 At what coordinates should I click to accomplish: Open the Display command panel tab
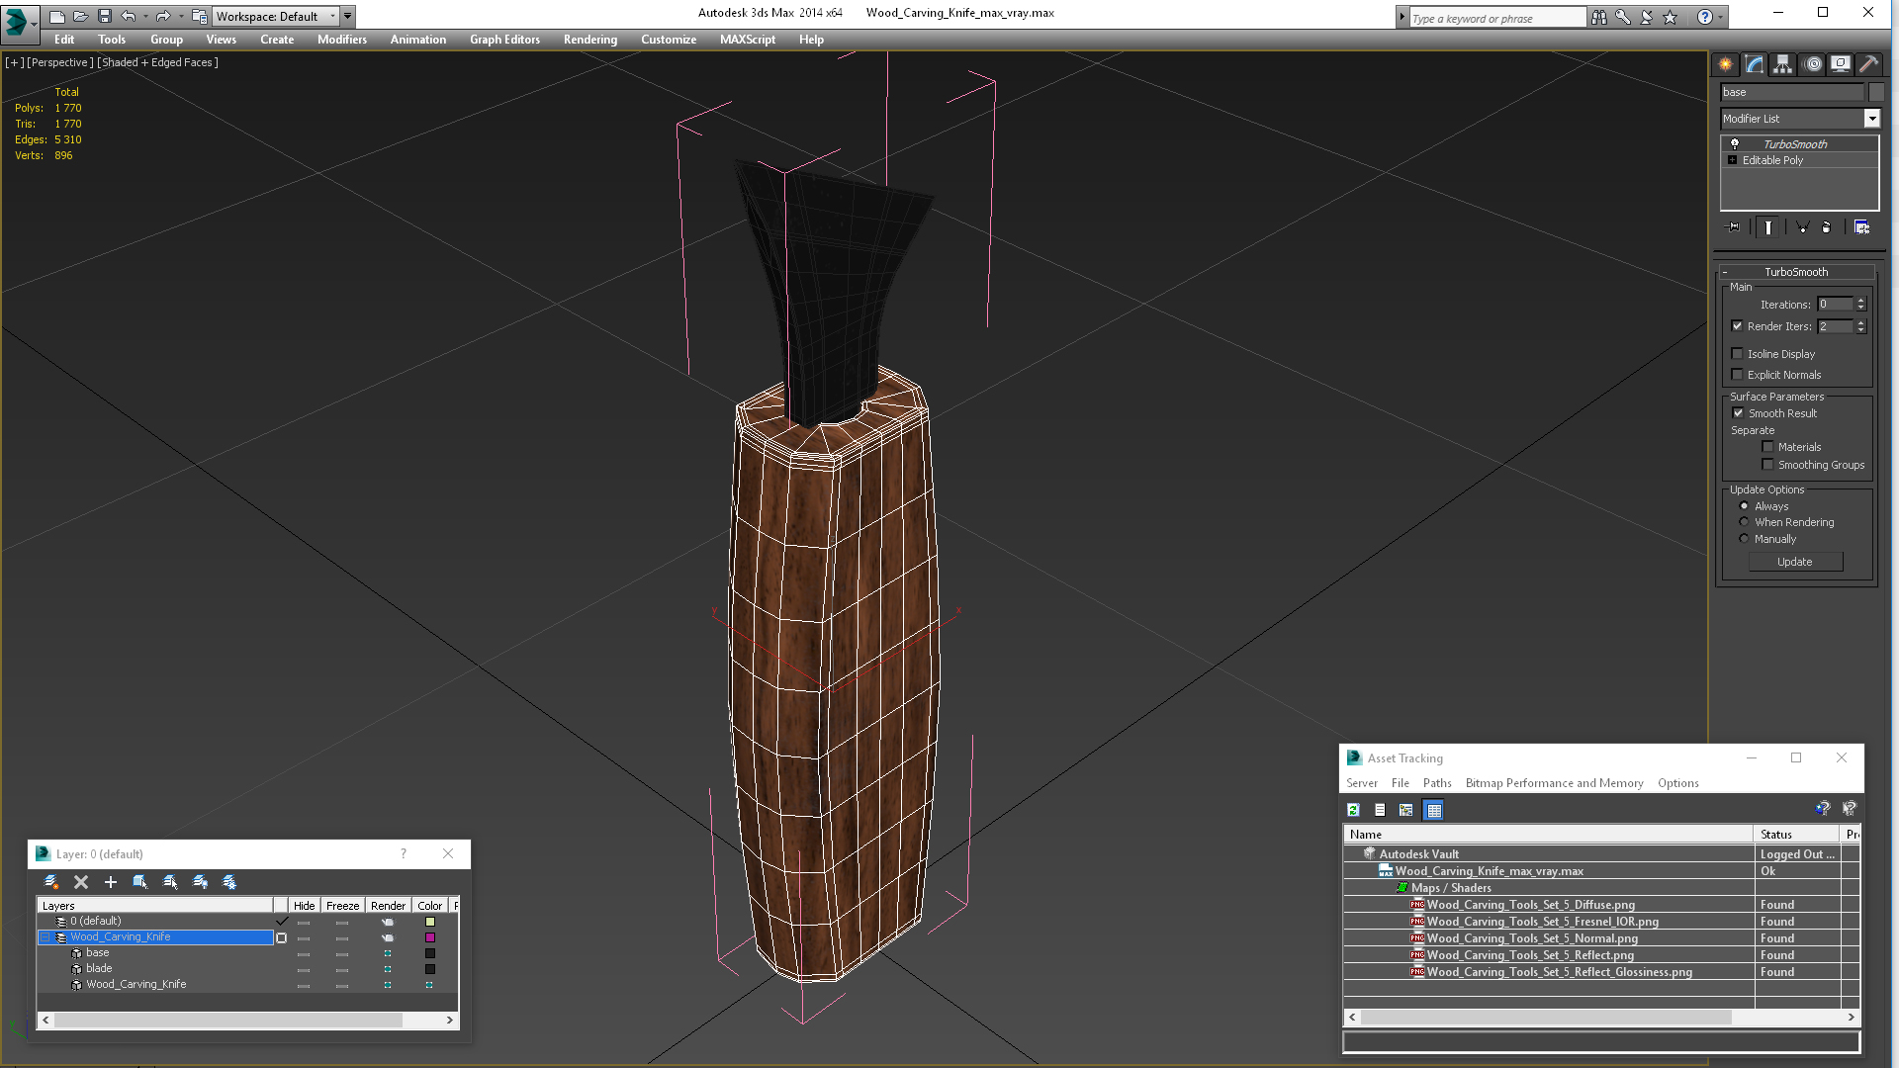pyautogui.click(x=1841, y=64)
